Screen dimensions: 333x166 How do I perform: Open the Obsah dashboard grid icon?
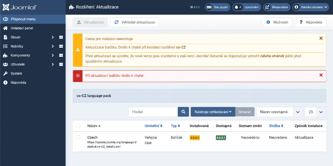[x=61, y=37]
